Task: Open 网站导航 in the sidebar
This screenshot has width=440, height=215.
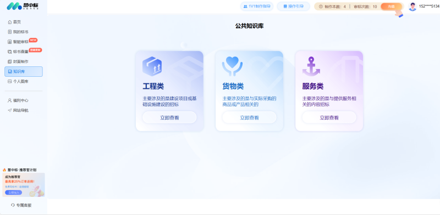Action: (x=21, y=110)
